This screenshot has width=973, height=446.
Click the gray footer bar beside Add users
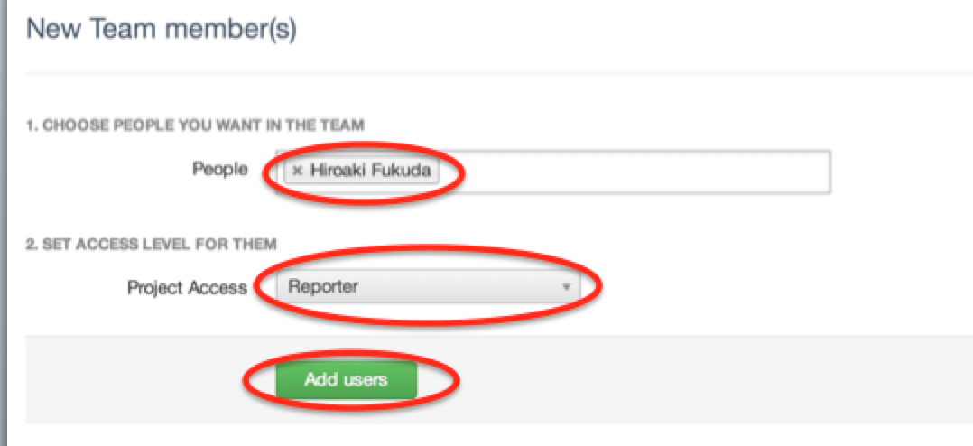pyautogui.click(x=682, y=379)
